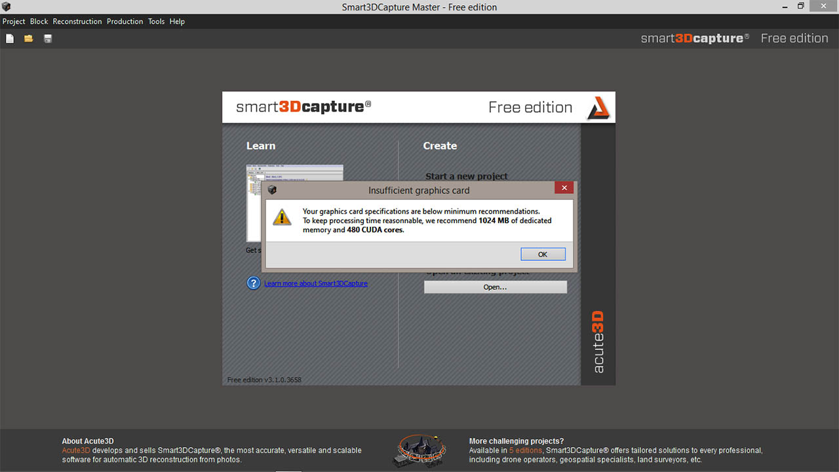Click the Insufficient graphics card dialog title
Viewport: 839px width, 472px height.
tap(419, 191)
